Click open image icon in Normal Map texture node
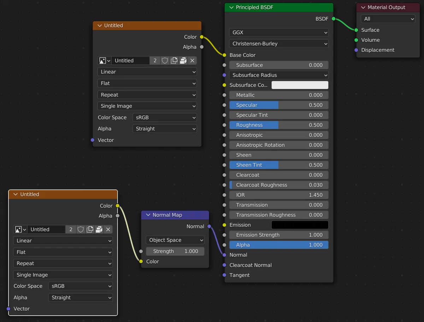 99,229
